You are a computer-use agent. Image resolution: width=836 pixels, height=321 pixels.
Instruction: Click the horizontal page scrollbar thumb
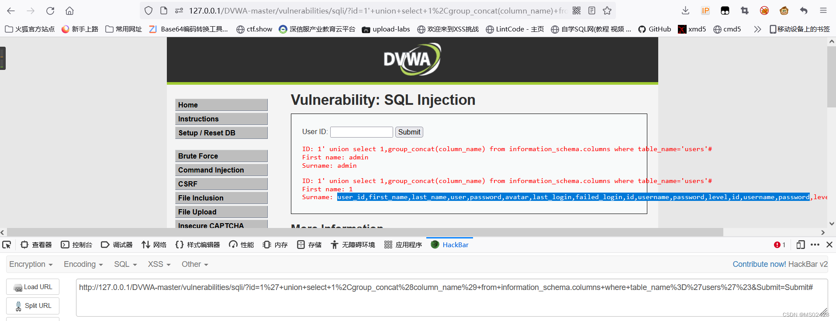365,232
